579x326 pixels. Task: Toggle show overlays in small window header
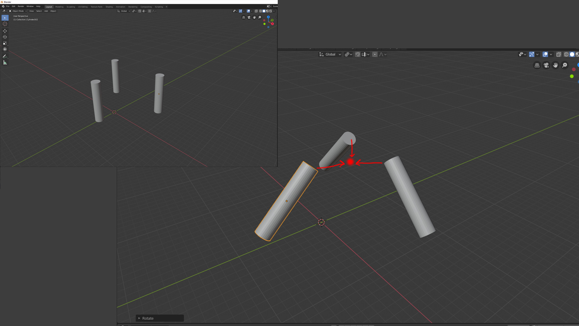(248, 11)
